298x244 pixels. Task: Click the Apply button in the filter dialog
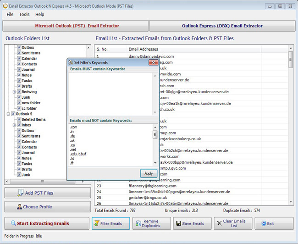tap(149, 173)
